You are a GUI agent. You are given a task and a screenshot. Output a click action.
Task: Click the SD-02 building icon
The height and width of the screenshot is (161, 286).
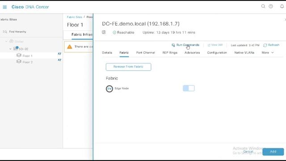(16, 48)
